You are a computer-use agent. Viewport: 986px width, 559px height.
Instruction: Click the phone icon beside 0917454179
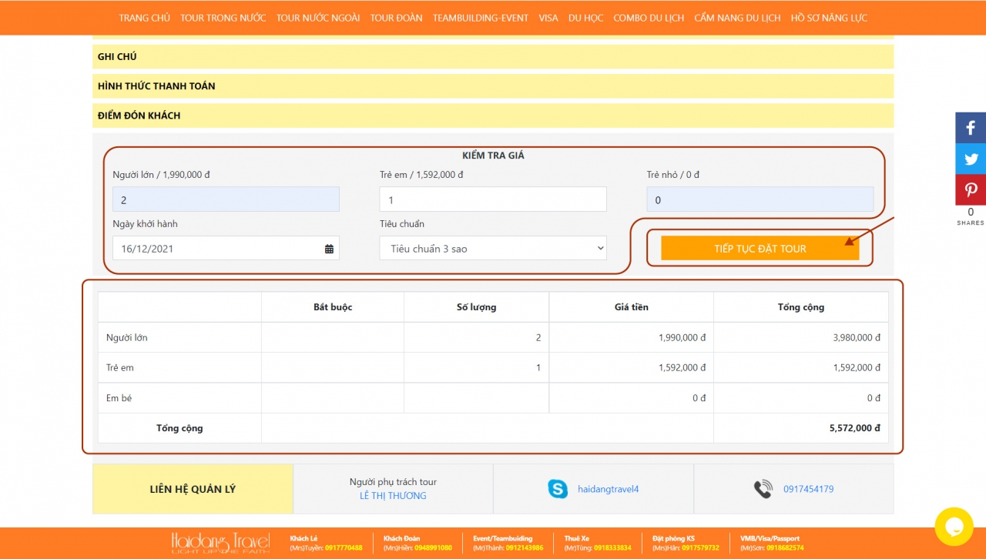click(x=763, y=489)
